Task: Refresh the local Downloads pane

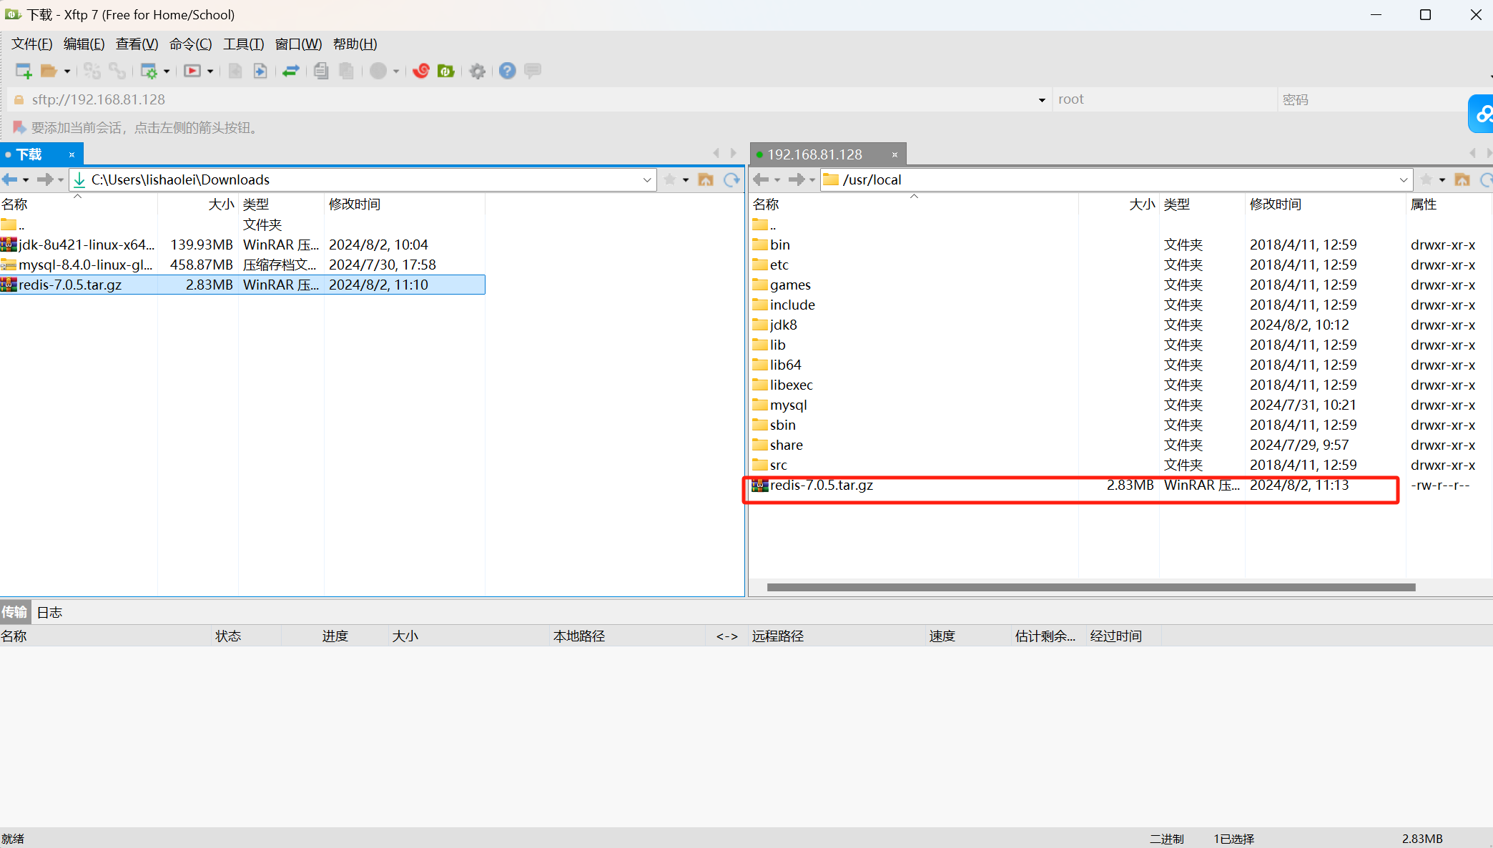Action: 731,179
